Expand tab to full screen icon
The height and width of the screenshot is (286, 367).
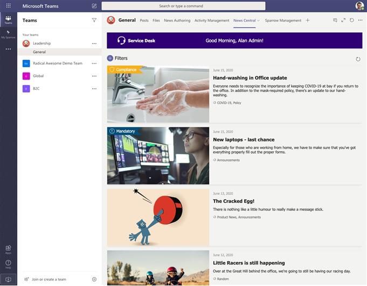click(343, 20)
